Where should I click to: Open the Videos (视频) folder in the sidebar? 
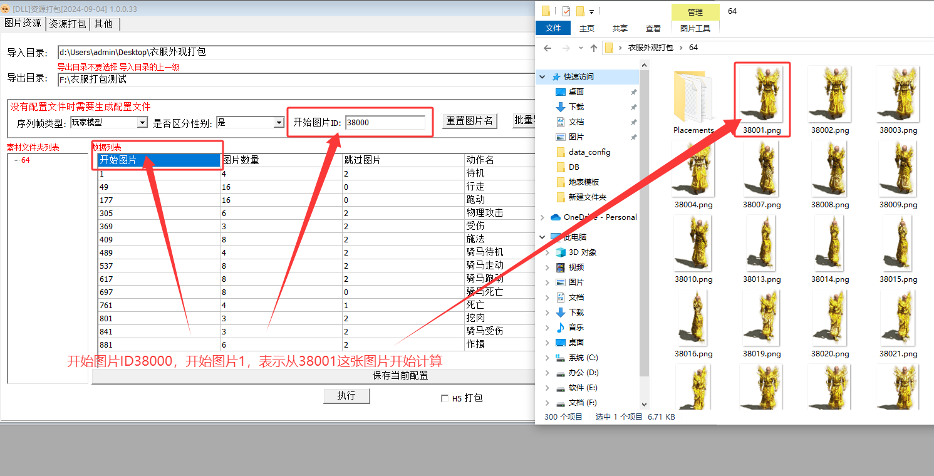[576, 267]
